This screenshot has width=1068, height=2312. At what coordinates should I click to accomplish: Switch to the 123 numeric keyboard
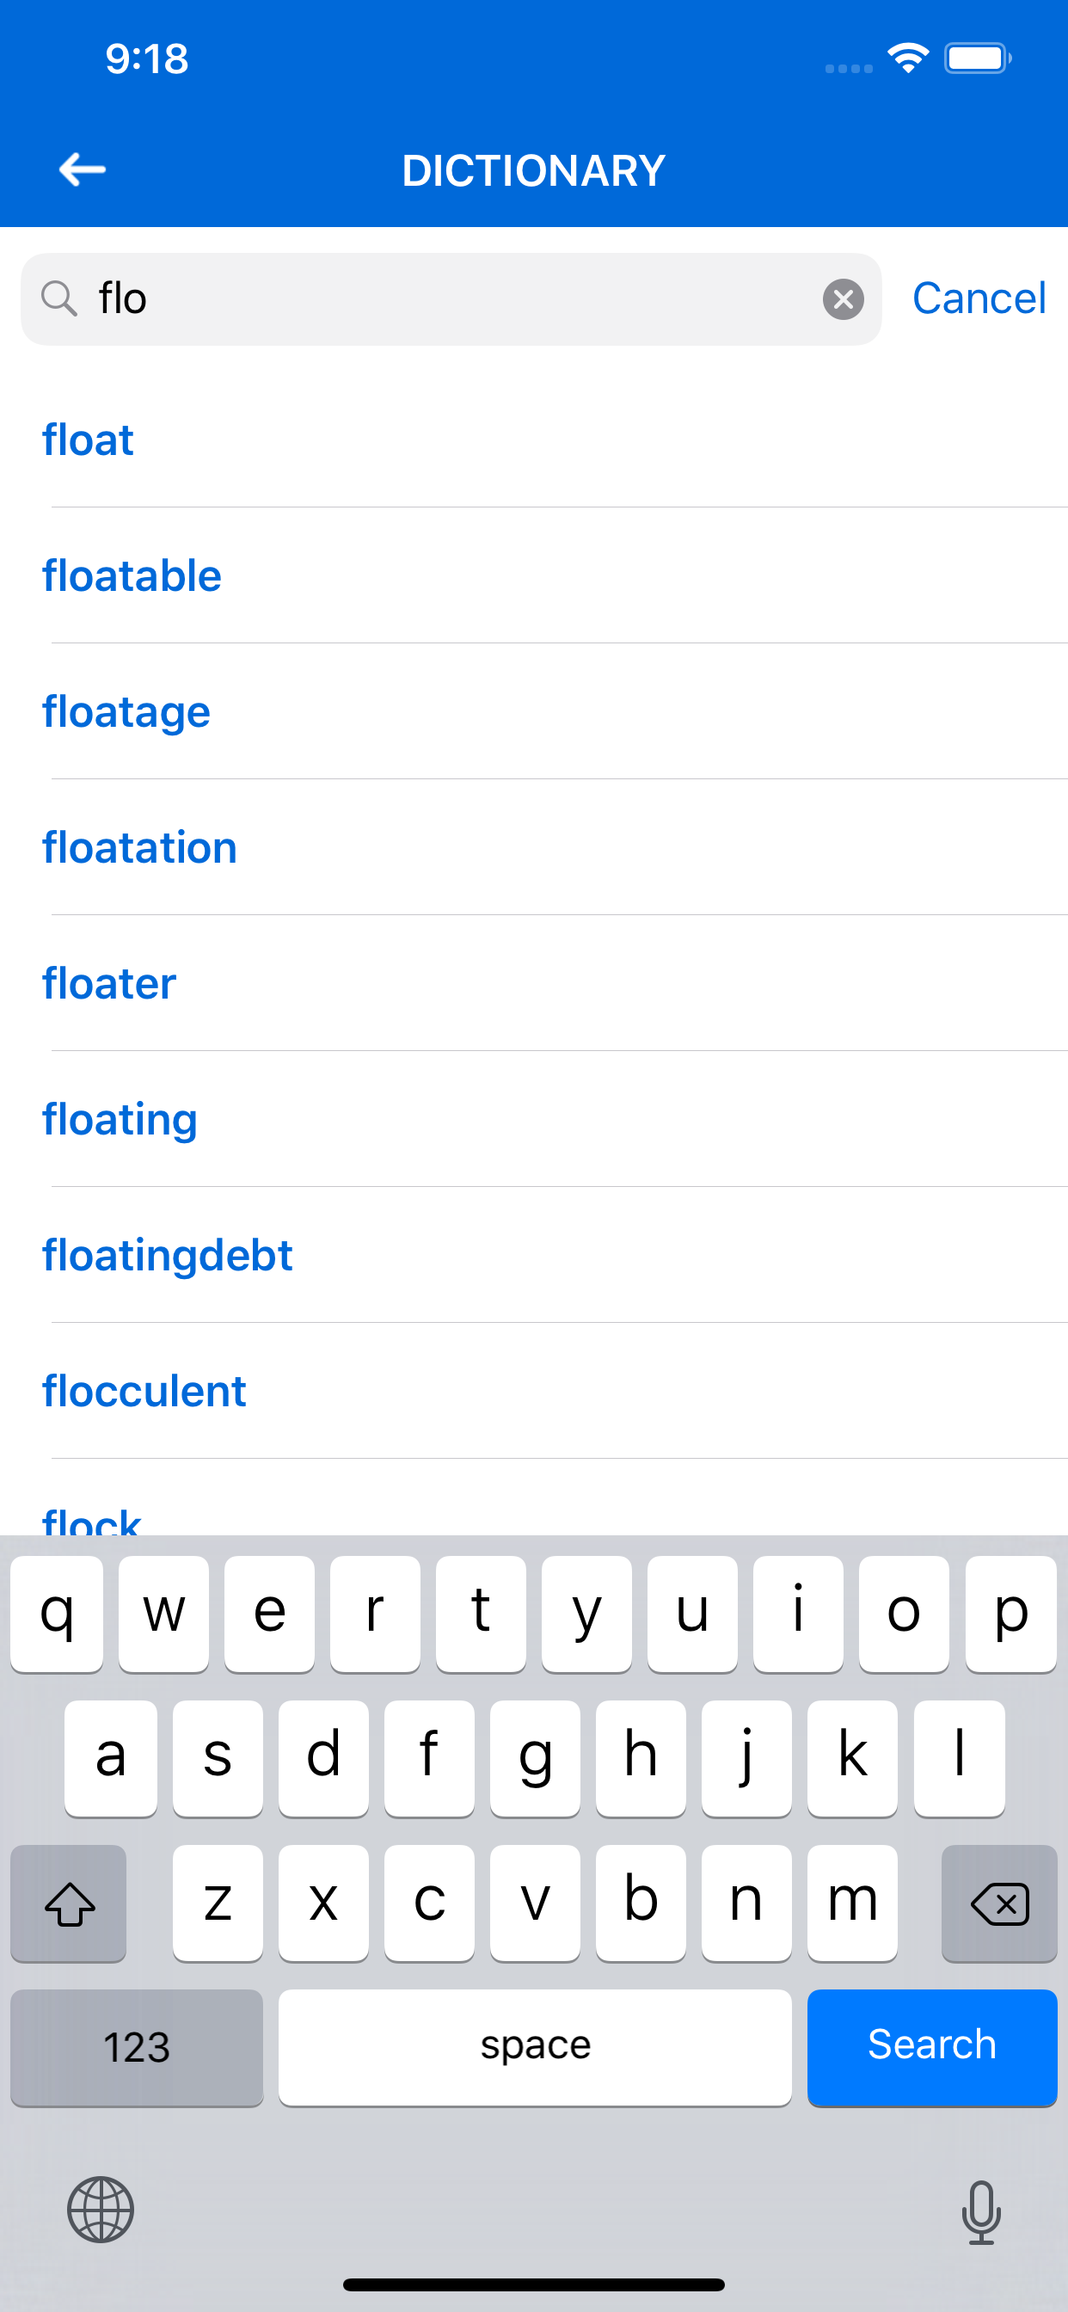[137, 2046]
